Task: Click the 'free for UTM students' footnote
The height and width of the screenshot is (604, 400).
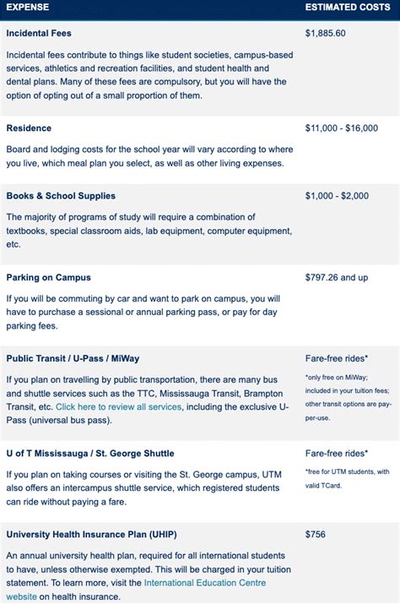Action: pyautogui.click(x=347, y=478)
